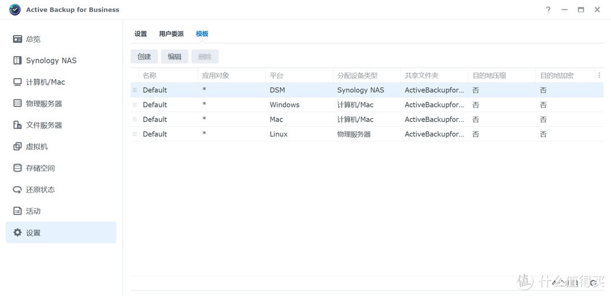
Task: Switch to the 设置 tab
Action: pyautogui.click(x=141, y=34)
